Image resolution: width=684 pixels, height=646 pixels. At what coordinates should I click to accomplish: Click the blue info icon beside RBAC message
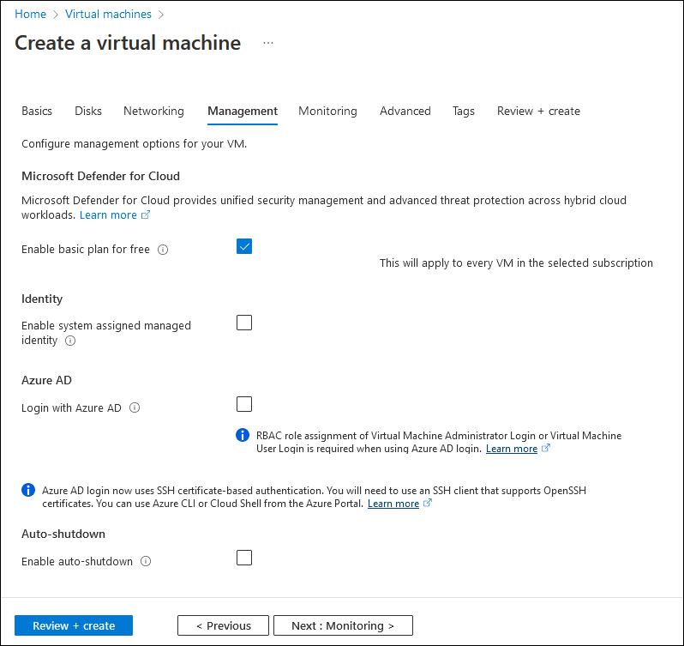(x=243, y=435)
